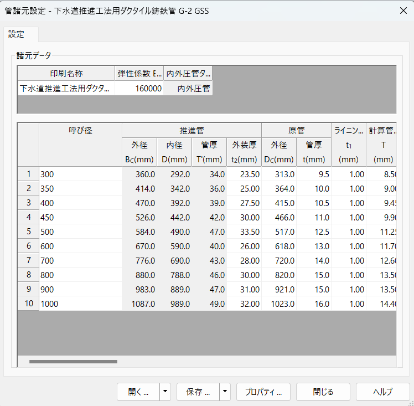Select row header number 5

[x=28, y=232]
